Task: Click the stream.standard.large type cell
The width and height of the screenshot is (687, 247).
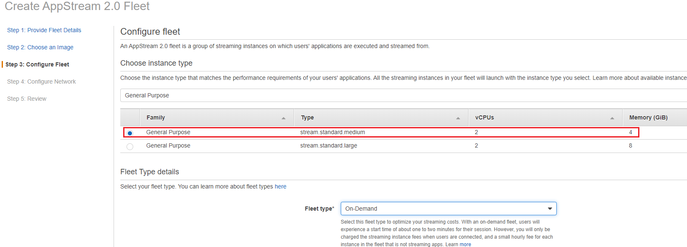Action: pyautogui.click(x=329, y=145)
